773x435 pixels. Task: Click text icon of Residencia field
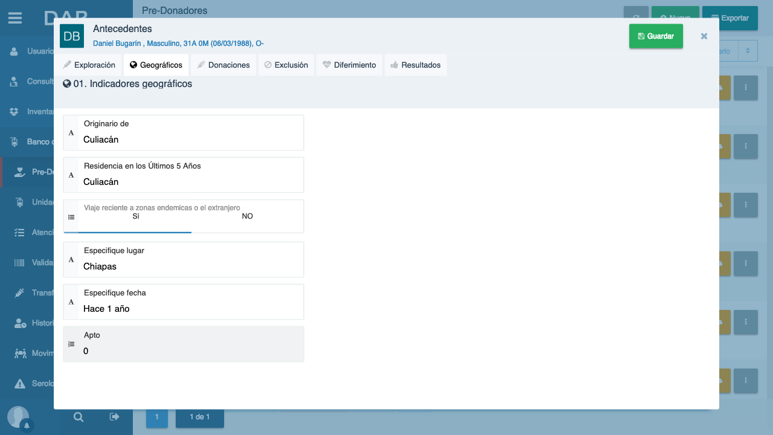click(x=71, y=175)
